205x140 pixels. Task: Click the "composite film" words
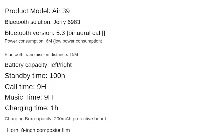tap(53, 130)
